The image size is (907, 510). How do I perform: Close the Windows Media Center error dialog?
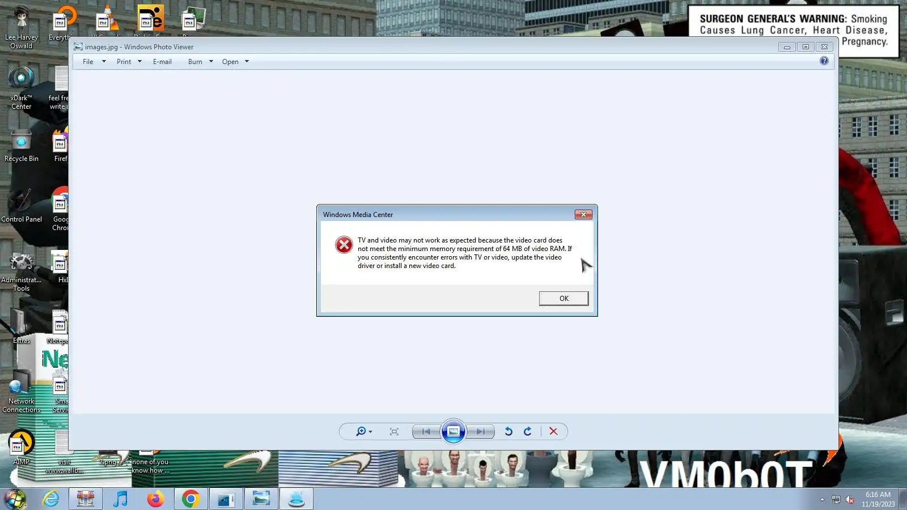click(x=583, y=214)
